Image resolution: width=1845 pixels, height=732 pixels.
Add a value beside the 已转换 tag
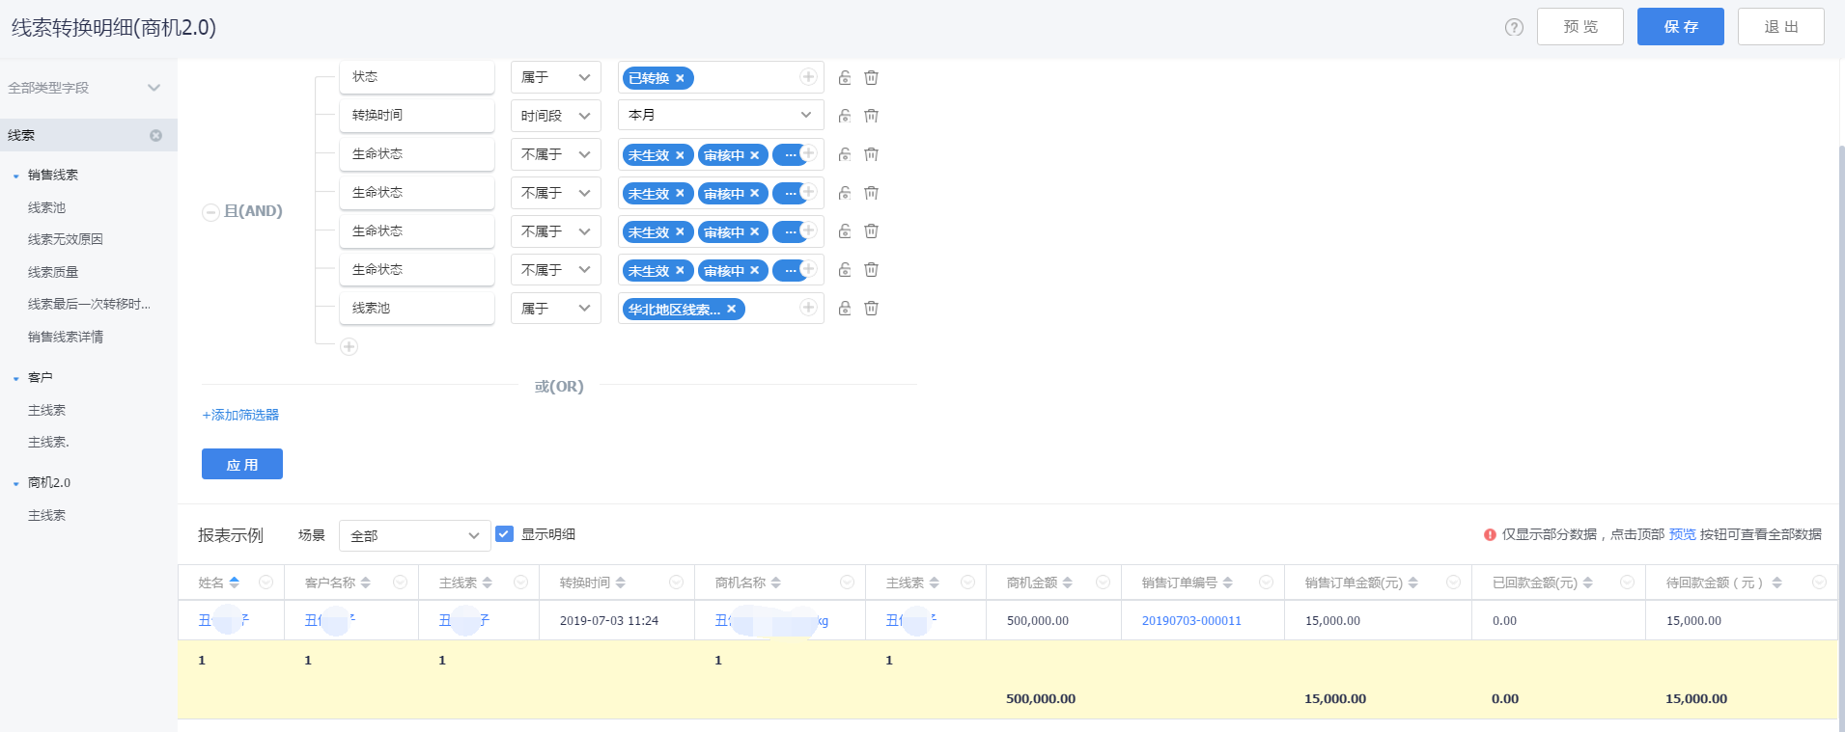coord(808,77)
